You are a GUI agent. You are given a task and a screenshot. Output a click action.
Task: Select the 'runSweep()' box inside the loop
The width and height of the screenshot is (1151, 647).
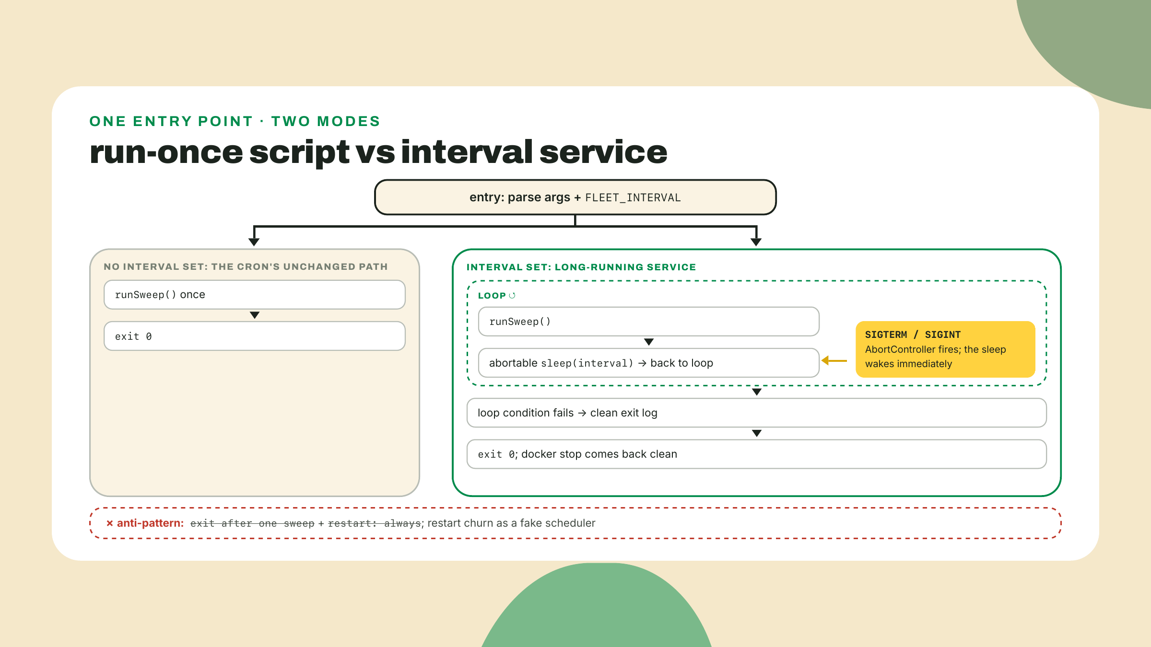(x=649, y=322)
